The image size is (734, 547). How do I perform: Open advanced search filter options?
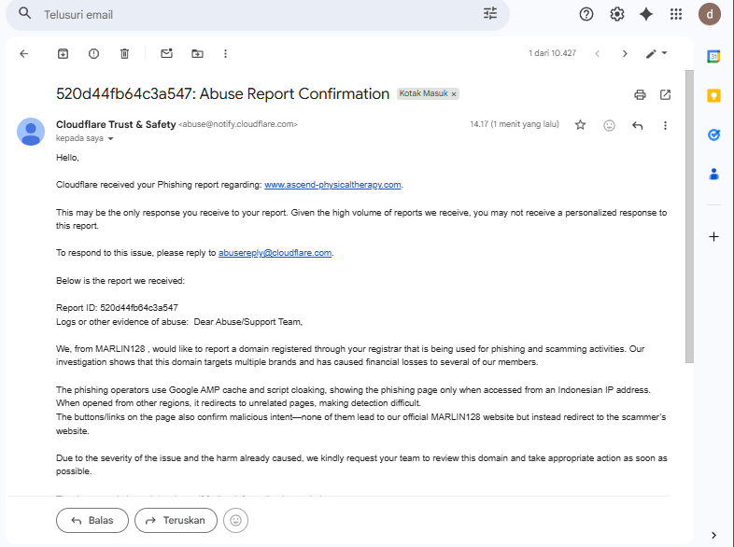490,14
